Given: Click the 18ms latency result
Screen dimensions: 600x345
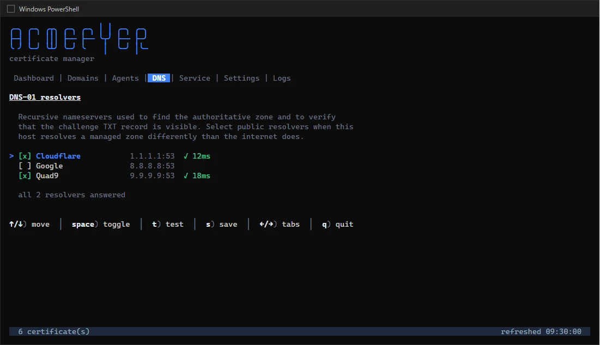Looking at the screenshot, I should tap(197, 175).
